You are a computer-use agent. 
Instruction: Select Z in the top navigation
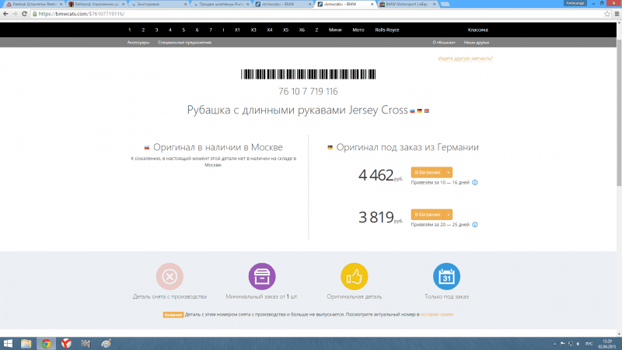[x=316, y=30]
